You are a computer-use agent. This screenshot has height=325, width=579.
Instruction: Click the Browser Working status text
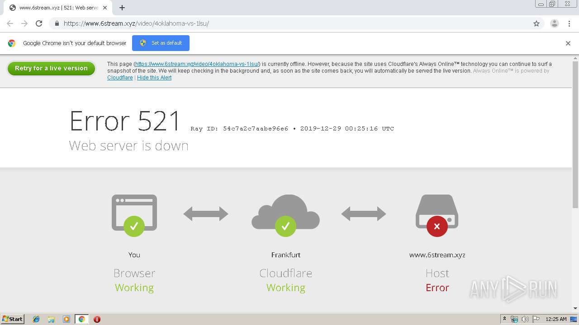134,288
